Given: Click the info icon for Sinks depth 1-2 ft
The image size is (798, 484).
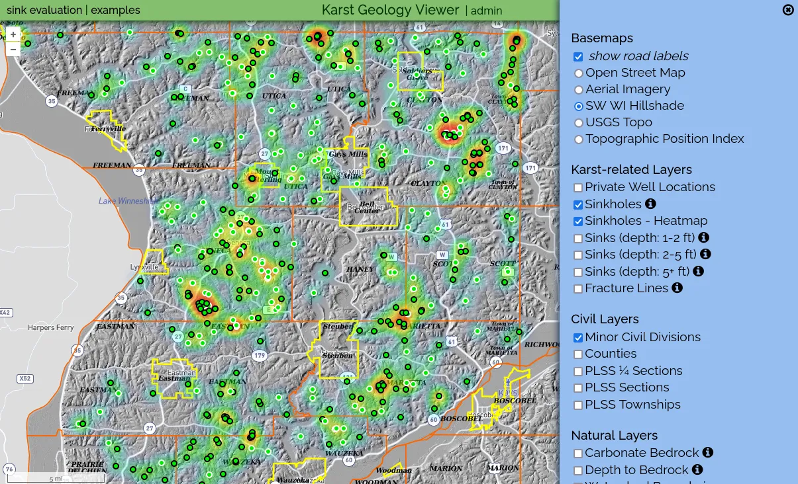Looking at the screenshot, I should coord(704,237).
